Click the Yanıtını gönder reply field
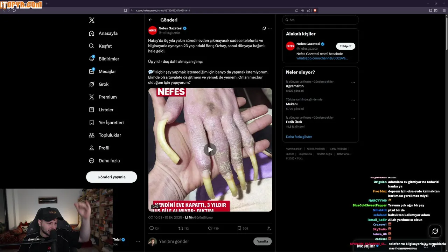This screenshot has width=448, height=252. (x=205, y=241)
